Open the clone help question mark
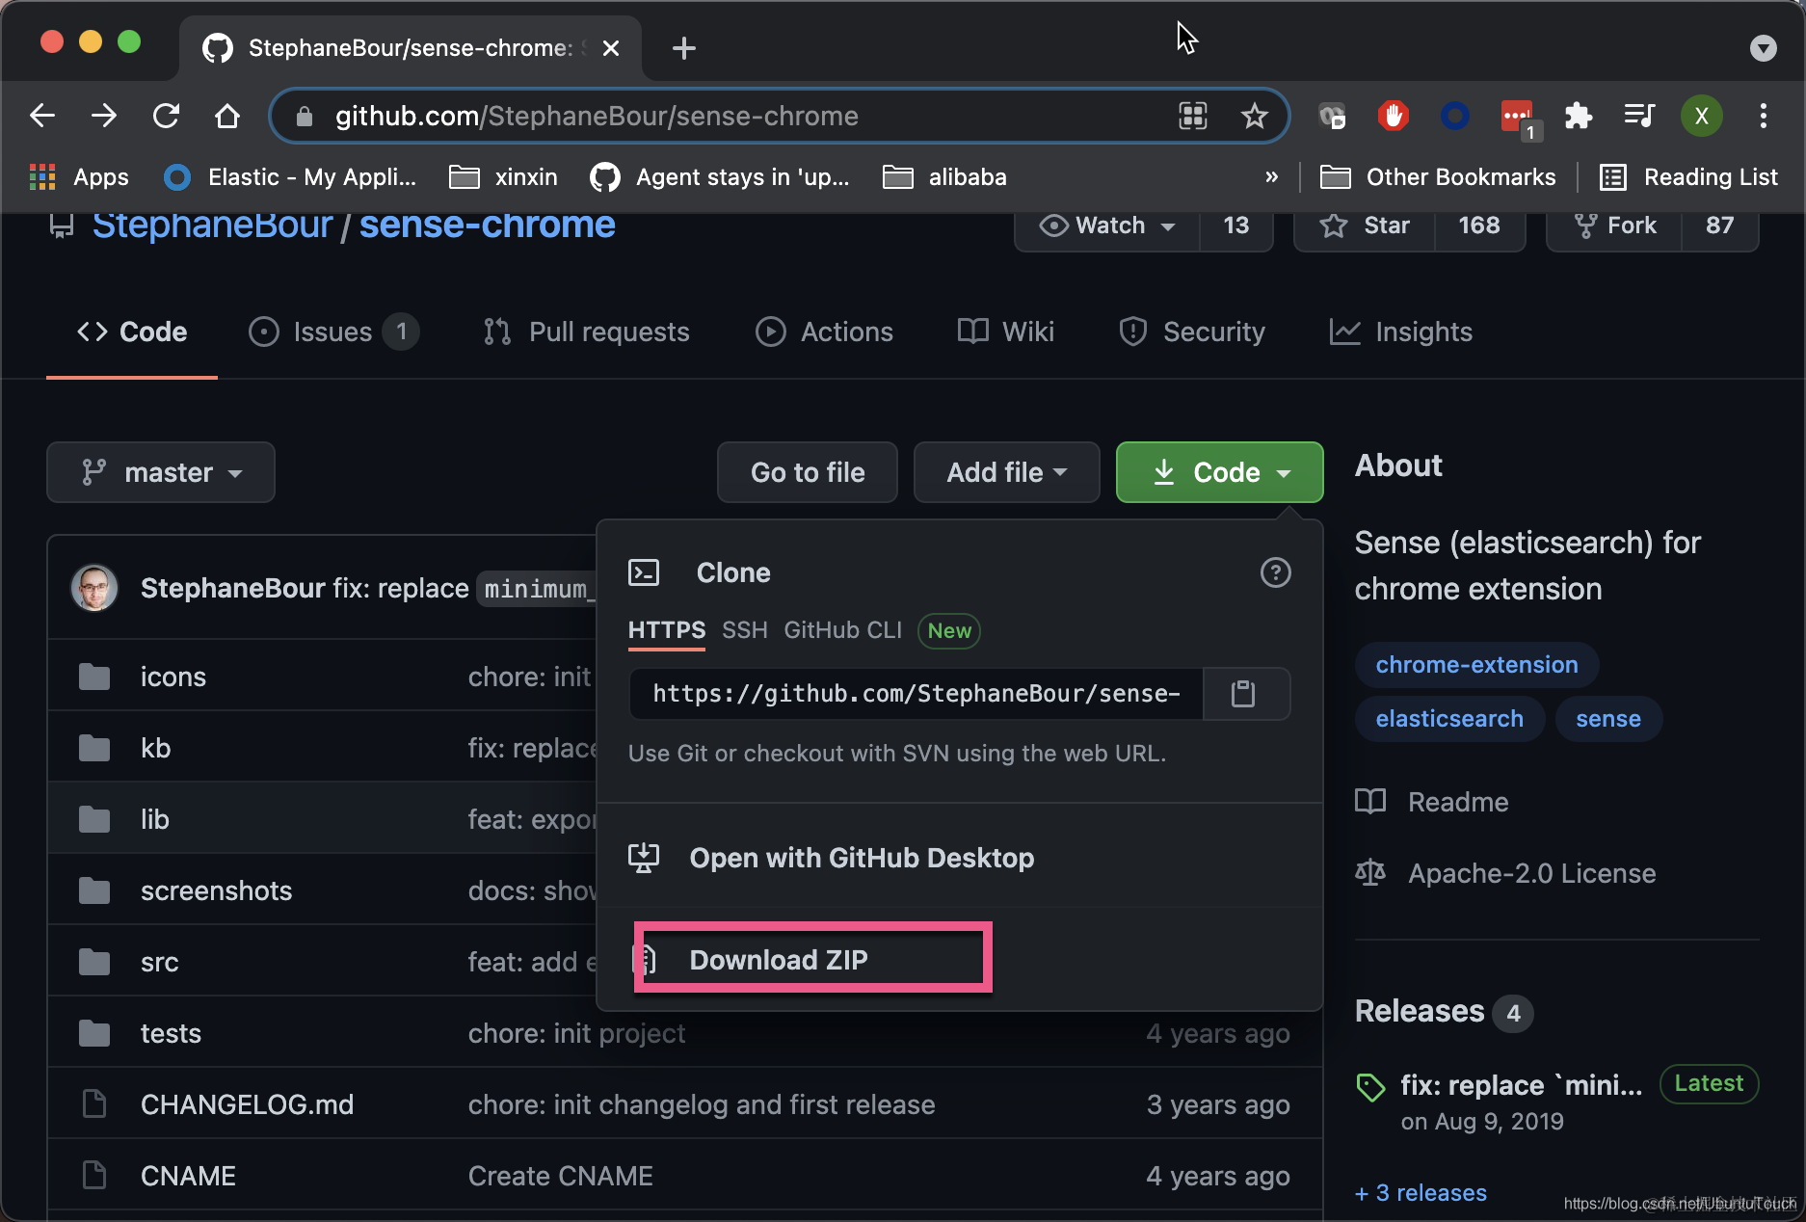1806x1222 pixels. pyautogui.click(x=1275, y=572)
